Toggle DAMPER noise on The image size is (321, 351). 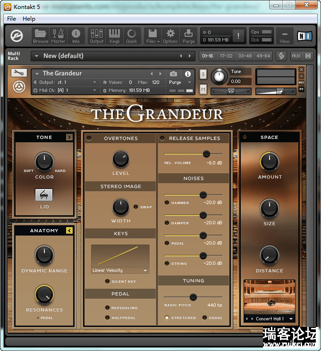pyautogui.click(x=167, y=223)
